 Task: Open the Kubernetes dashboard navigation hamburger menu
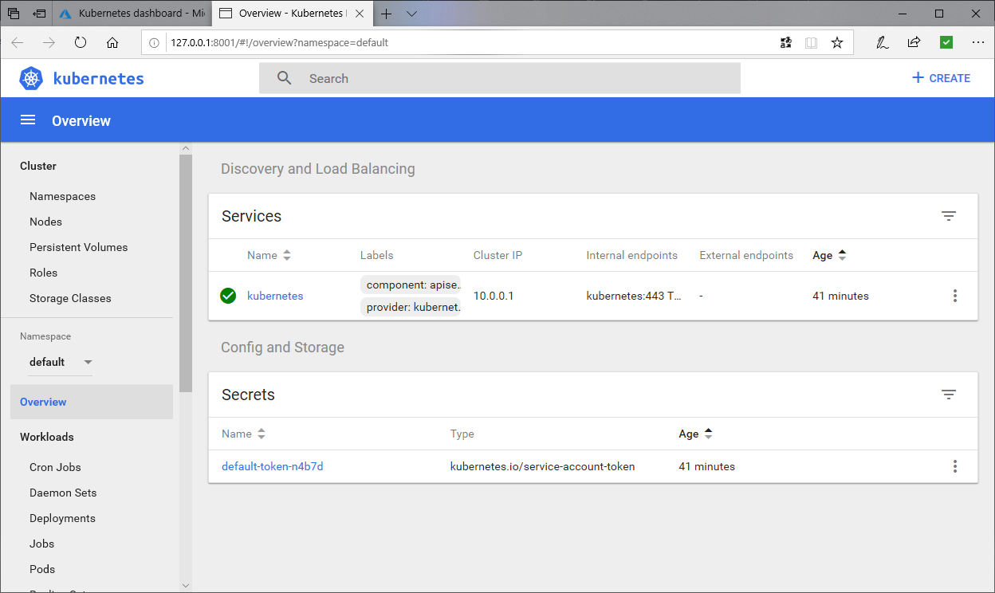(28, 120)
